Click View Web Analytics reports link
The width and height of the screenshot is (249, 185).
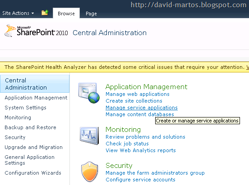(141, 150)
